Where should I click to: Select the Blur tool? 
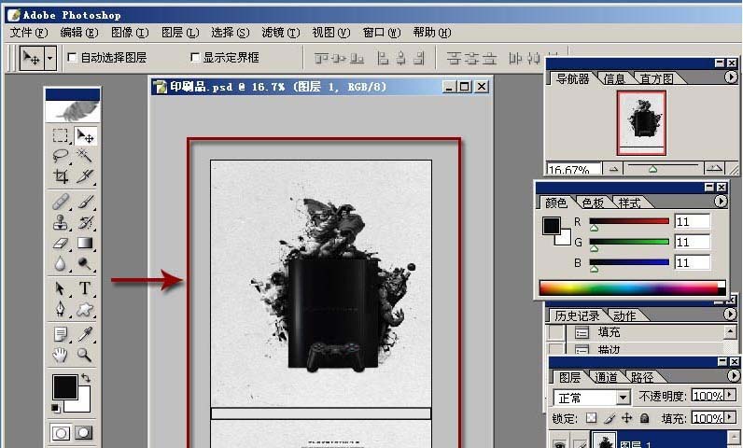pyautogui.click(x=60, y=263)
